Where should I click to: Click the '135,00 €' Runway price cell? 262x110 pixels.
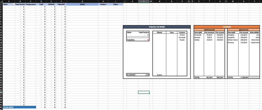tap(244, 42)
